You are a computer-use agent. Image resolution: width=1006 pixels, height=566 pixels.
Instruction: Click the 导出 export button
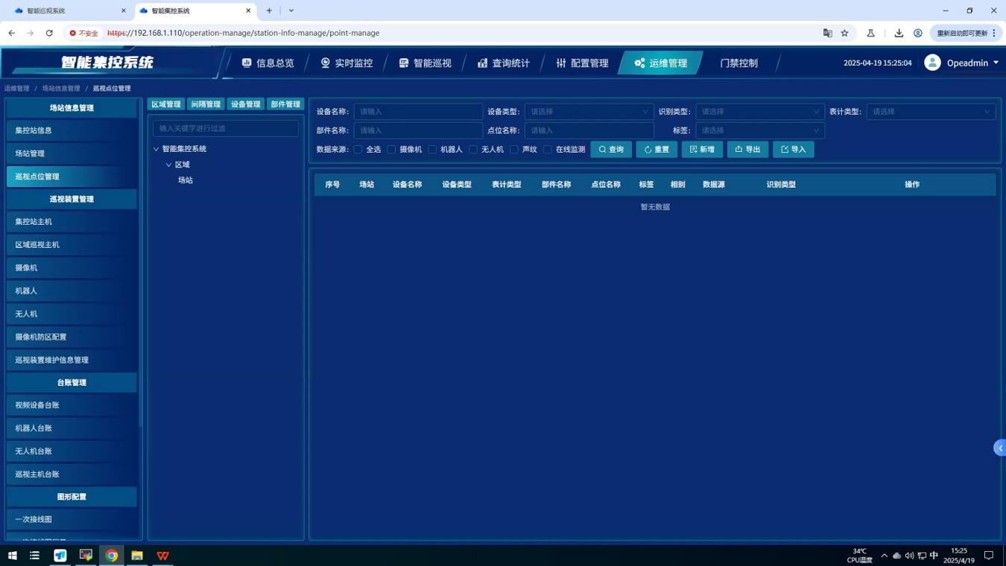[x=747, y=150]
